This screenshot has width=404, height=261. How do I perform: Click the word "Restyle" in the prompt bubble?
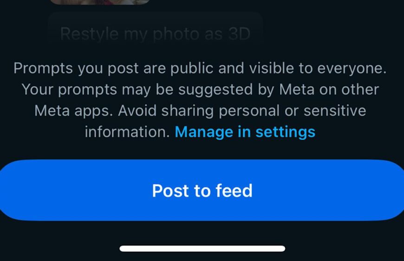coord(86,34)
